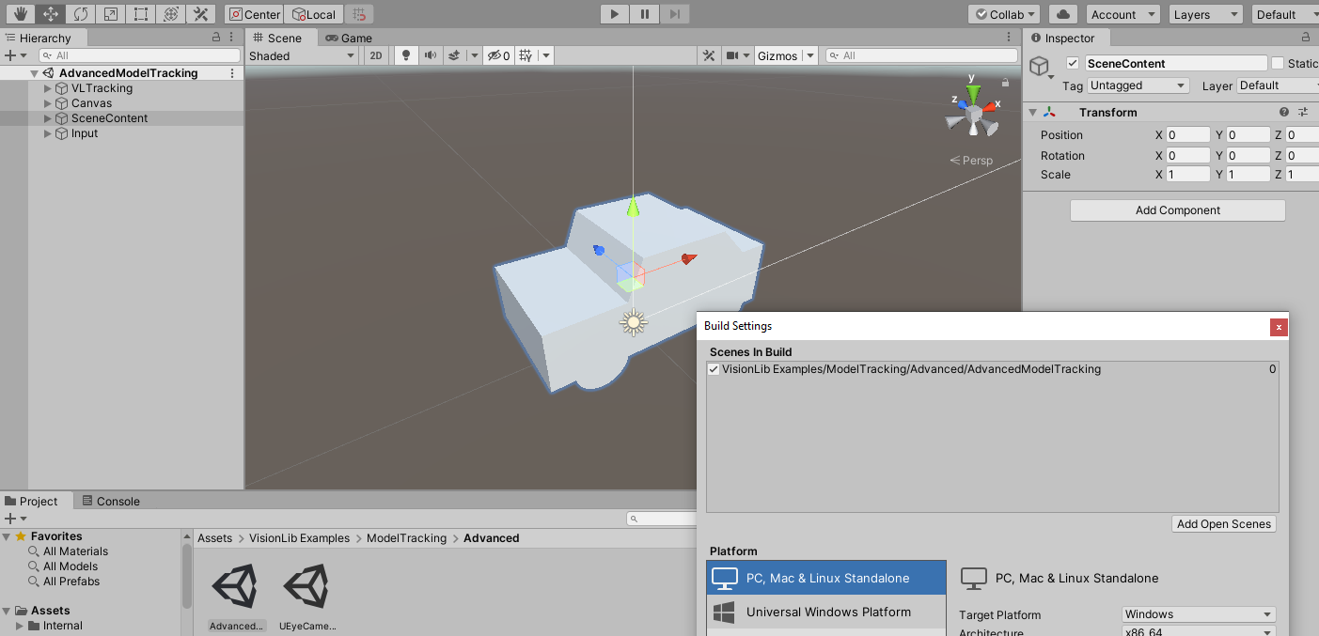Open scene component tools wrench icon

(x=710, y=55)
